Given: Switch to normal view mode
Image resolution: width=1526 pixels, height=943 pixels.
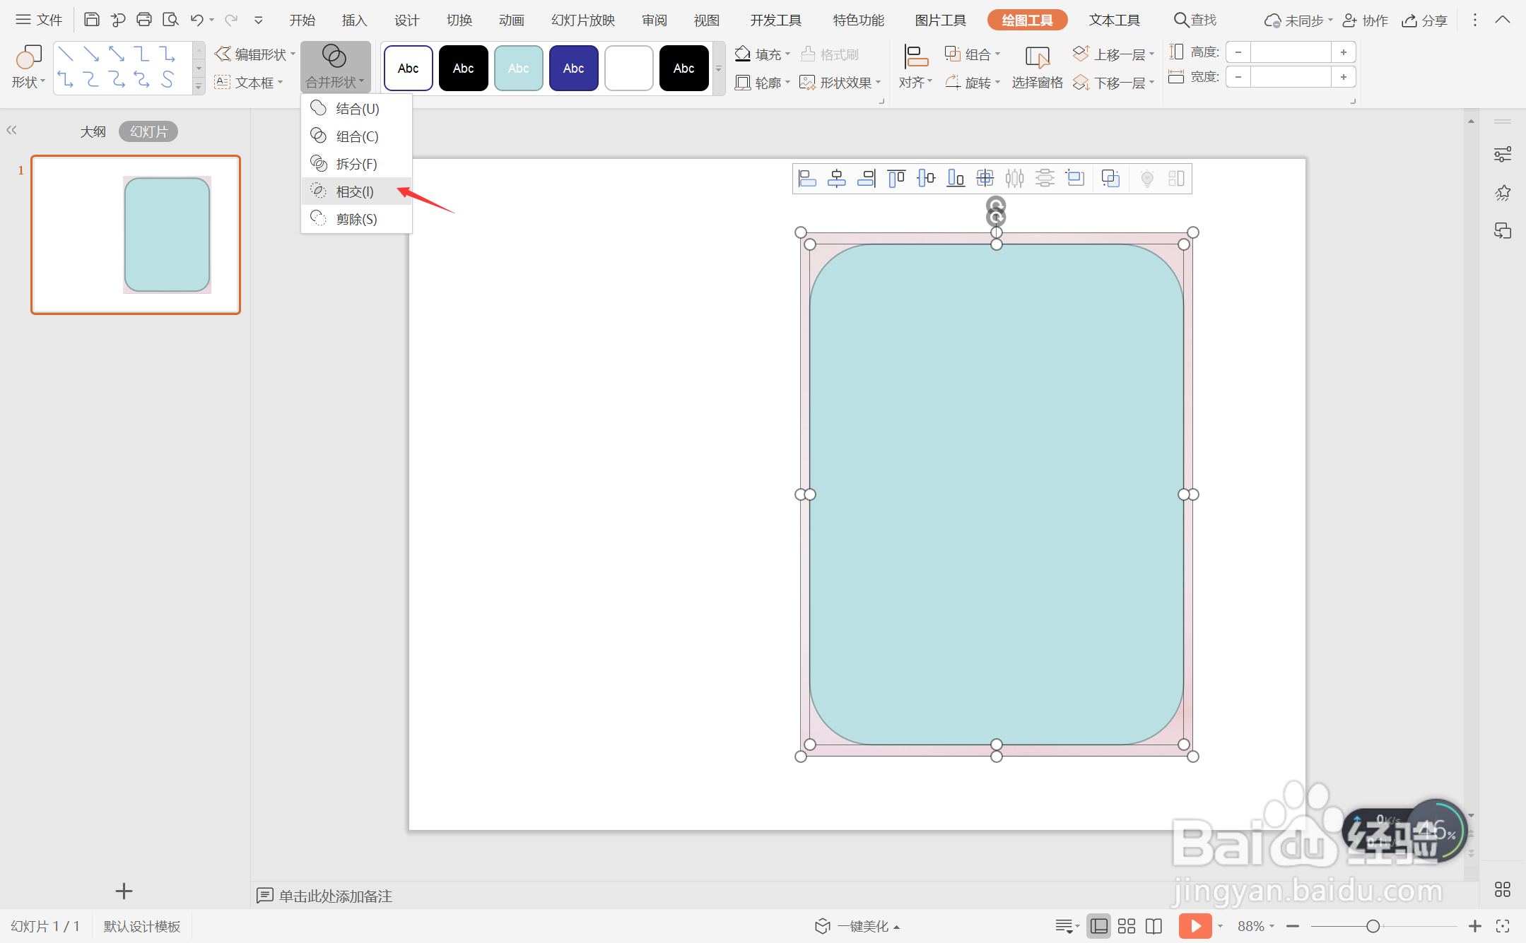Looking at the screenshot, I should 1099,925.
